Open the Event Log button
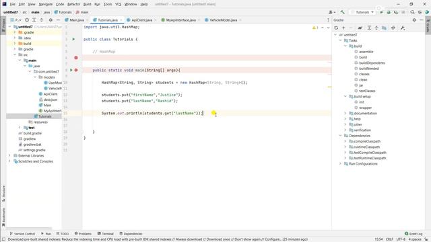The height and width of the screenshot is (242, 431). point(413,234)
